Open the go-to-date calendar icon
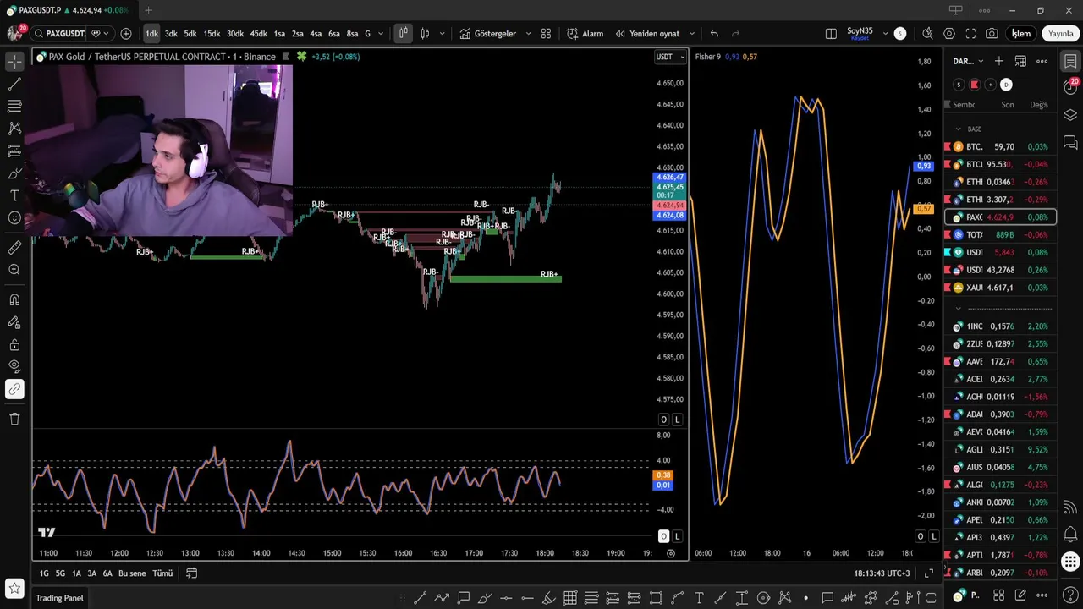This screenshot has width=1083, height=609. 191,573
